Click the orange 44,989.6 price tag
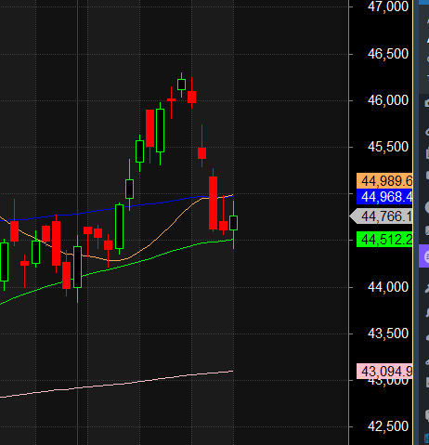This screenshot has height=445, width=429. point(384,181)
